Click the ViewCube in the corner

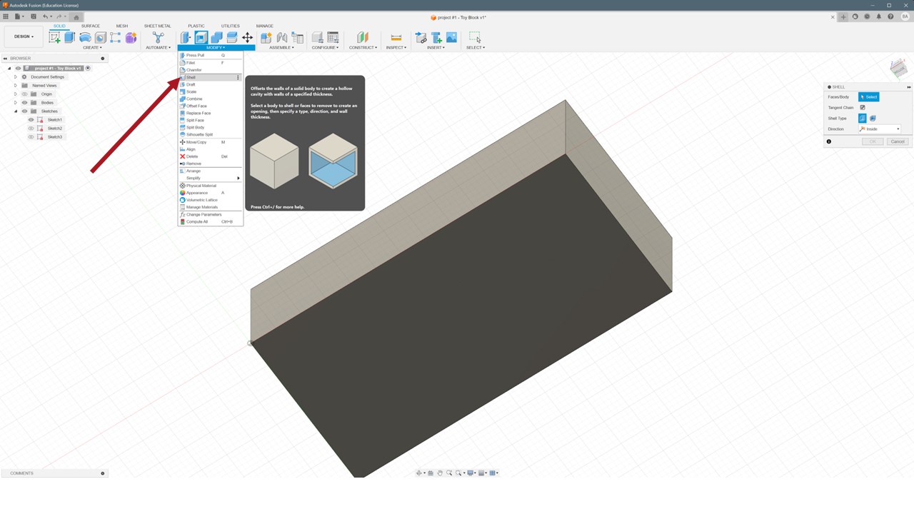pyautogui.click(x=899, y=69)
